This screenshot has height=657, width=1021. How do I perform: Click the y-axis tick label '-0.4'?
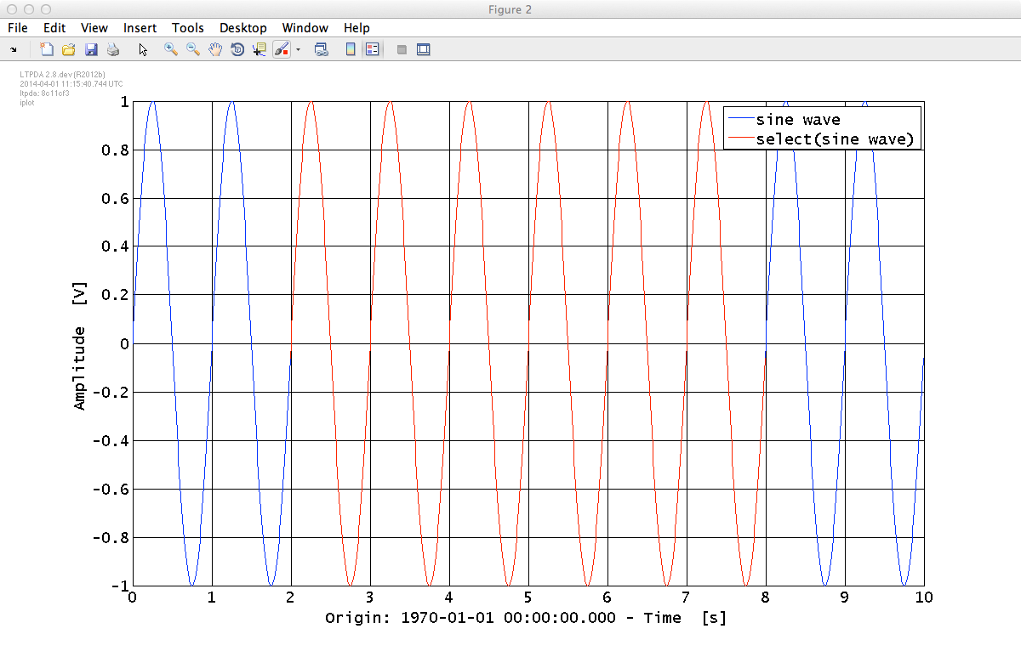tap(113, 441)
